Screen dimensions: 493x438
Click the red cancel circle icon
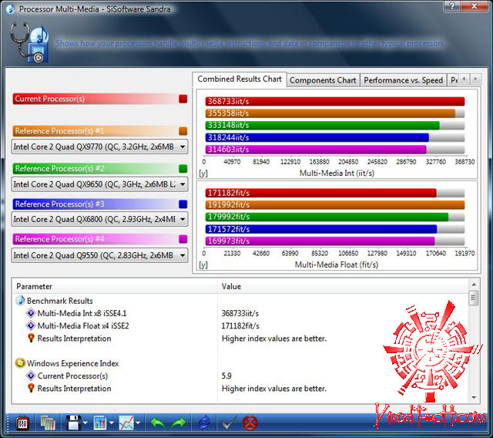pyautogui.click(x=250, y=423)
